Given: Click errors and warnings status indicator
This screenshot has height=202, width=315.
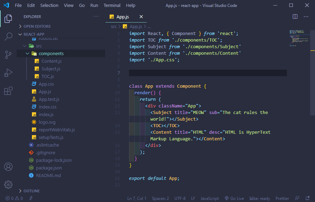Looking at the screenshot, I should 14,199.
